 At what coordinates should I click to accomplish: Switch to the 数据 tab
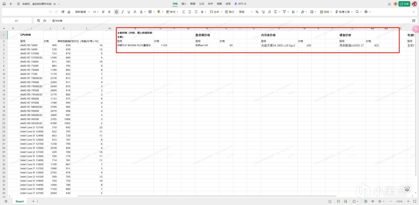click(x=193, y=4)
